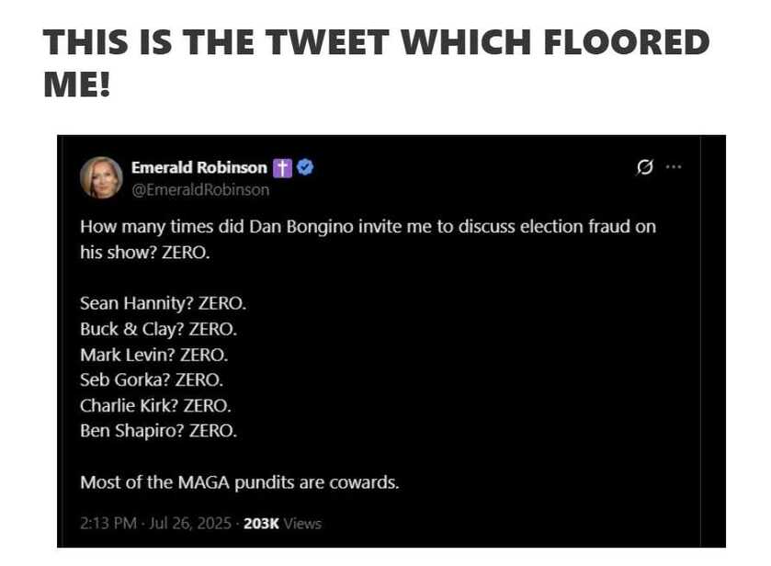This screenshot has width=771, height=566.
Task: Click the blue verified checkmark badge
Action: pyautogui.click(x=305, y=167)
